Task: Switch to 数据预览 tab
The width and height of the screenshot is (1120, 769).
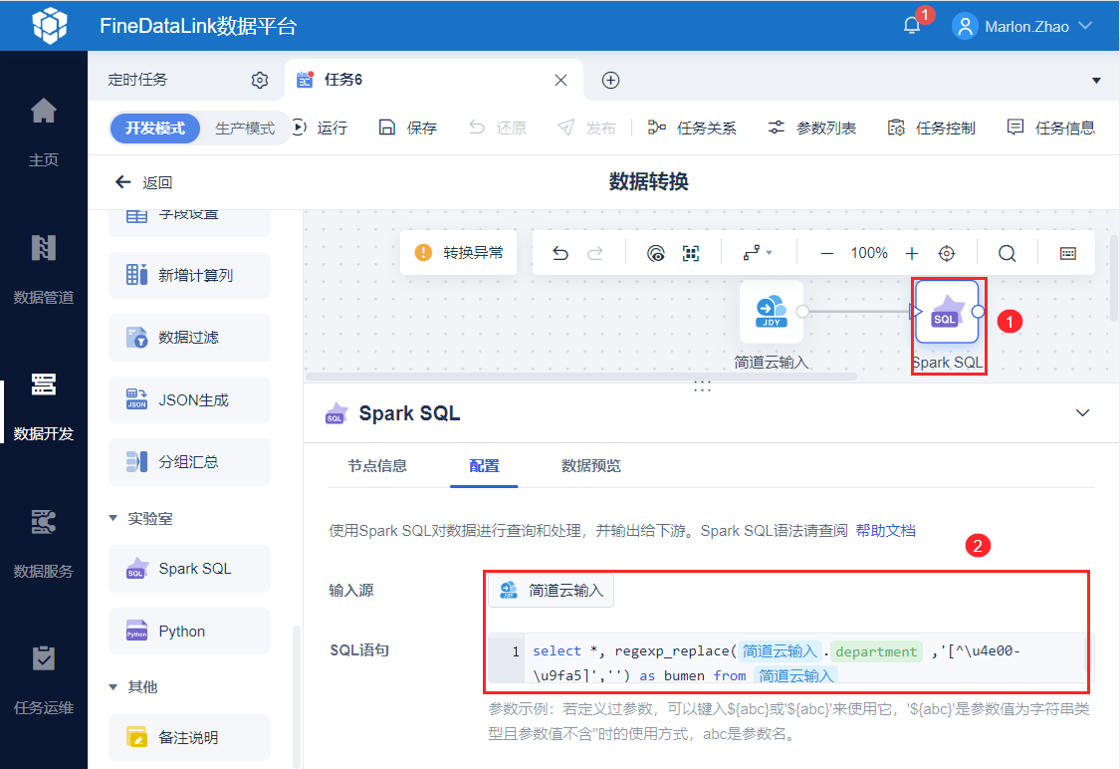Action: (590, 466)
